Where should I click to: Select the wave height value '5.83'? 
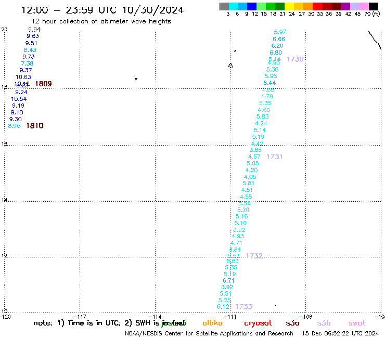263,116
